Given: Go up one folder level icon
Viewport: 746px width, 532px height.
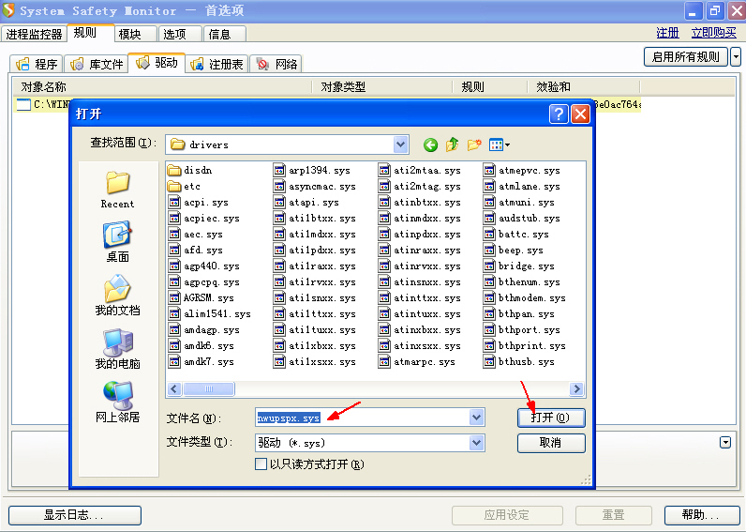Looking at the screenshot, I should [452, 144].
